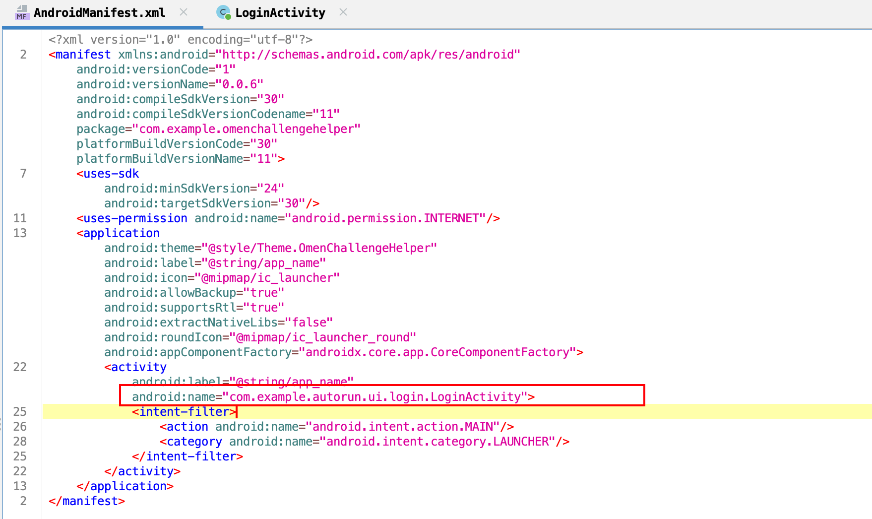
Task: Click the android:appComponentFactory CoreComponentFactory attribute
Action: click(x=344, y=352)
